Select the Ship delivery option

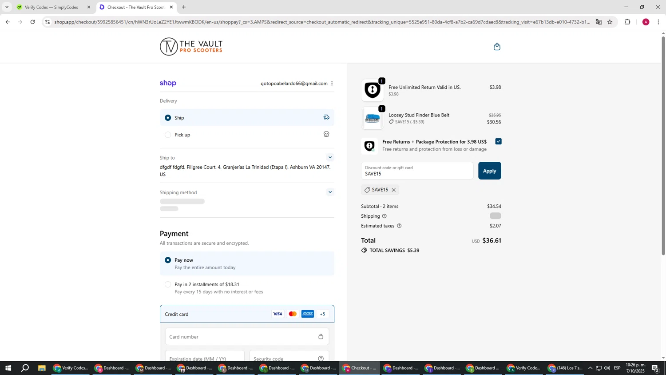(168, 118)
